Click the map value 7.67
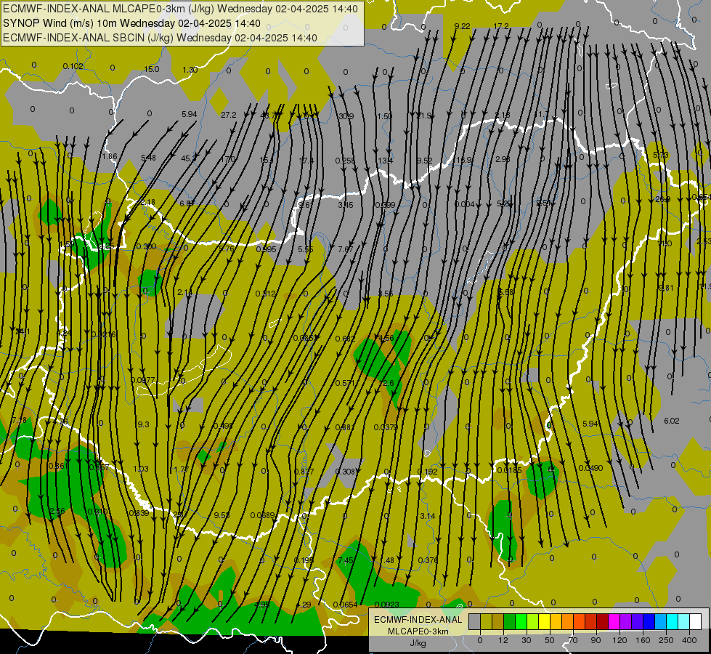The image size is (711, 654). coord(346,250)
